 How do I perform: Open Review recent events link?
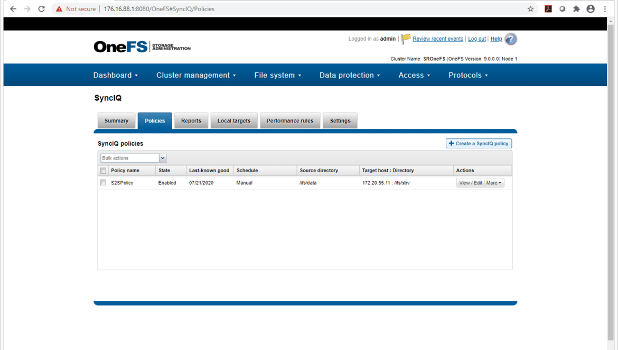tap(437, 39)
